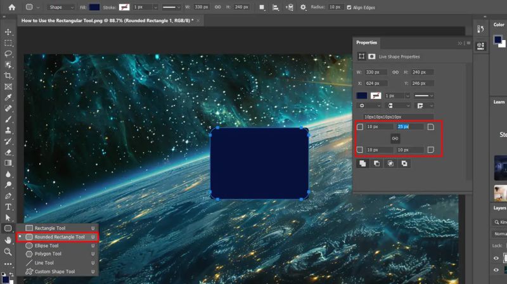Open stroke width dropdown in options bar
This screenshot has height=284, width=507.
coord(155,7)
